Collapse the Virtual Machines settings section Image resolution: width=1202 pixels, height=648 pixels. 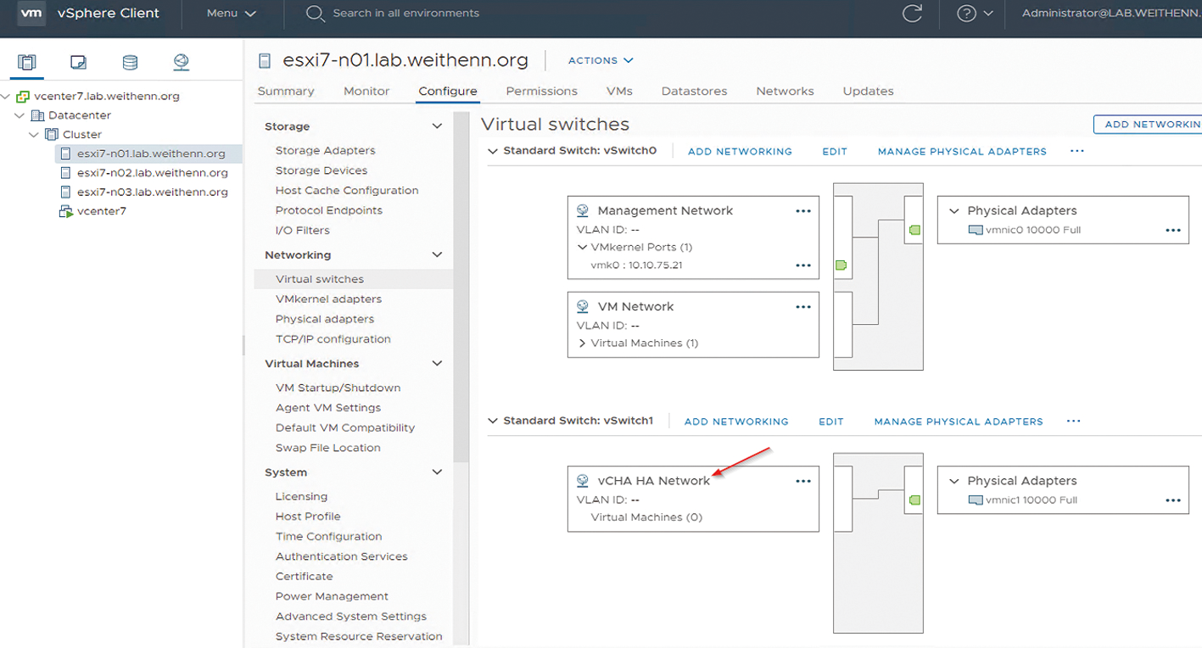pos(437,363)
